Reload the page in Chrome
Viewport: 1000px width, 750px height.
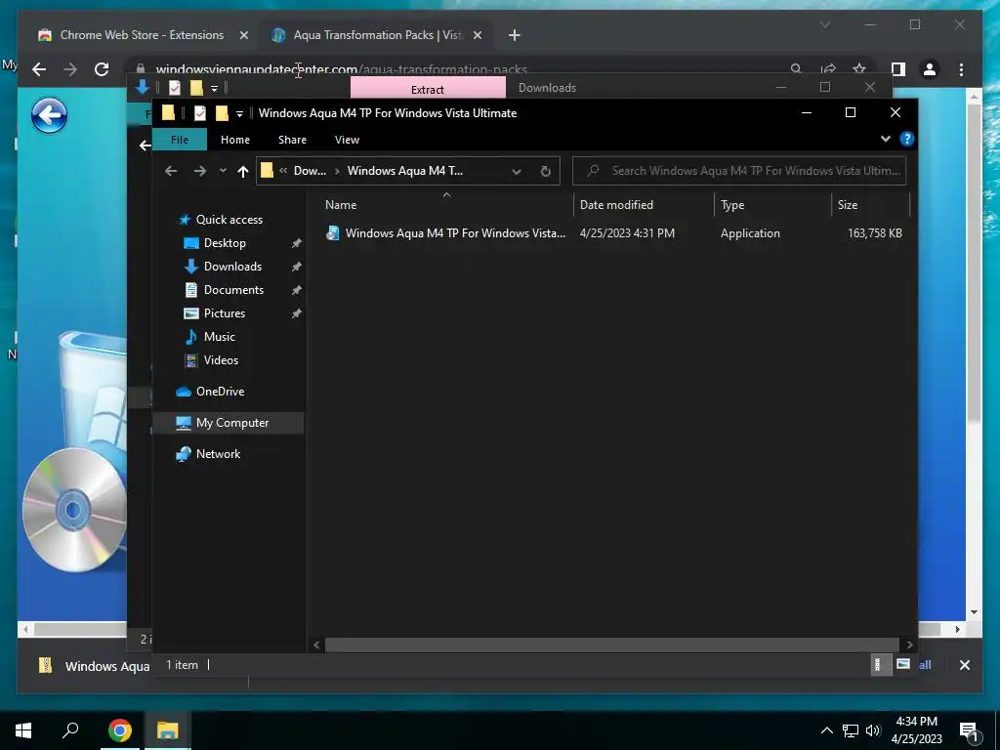102,69
